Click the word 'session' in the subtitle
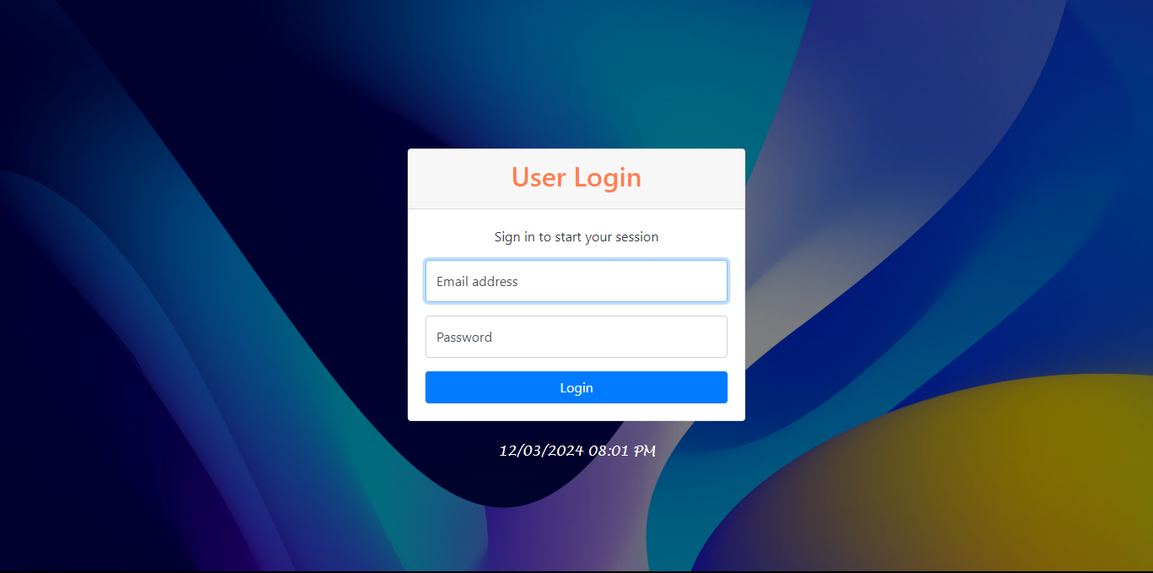The height and width of the screenshot is (573, 1153). (x=636, y=237)
